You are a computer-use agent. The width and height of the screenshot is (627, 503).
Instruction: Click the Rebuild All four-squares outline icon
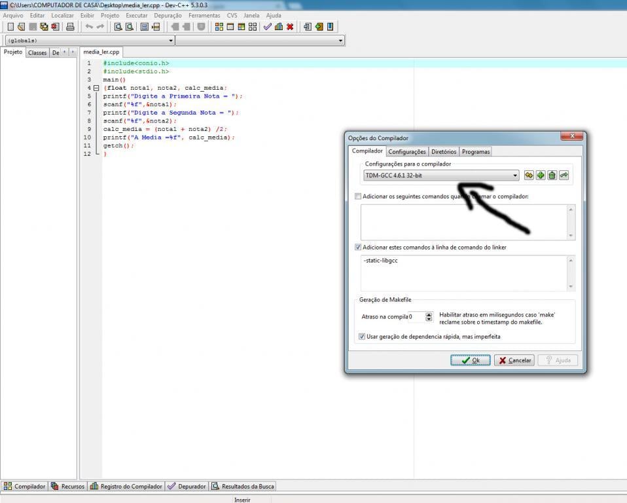(x=253, y=27)
